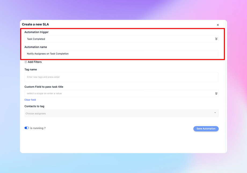Click the Custom Field to pass task title label
Image resolution: width=247 pixels, height=173 pixels.
point(44,87)
